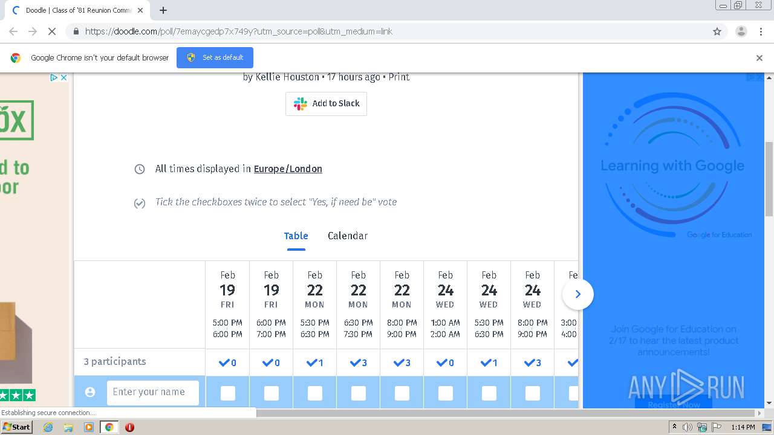Show next date columns with right arrow
Screen dimensions: 774x435
(577, 294)
